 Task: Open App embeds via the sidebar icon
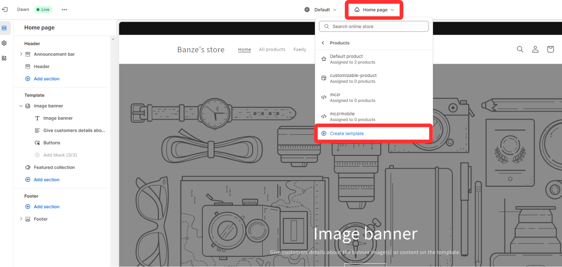5,59
